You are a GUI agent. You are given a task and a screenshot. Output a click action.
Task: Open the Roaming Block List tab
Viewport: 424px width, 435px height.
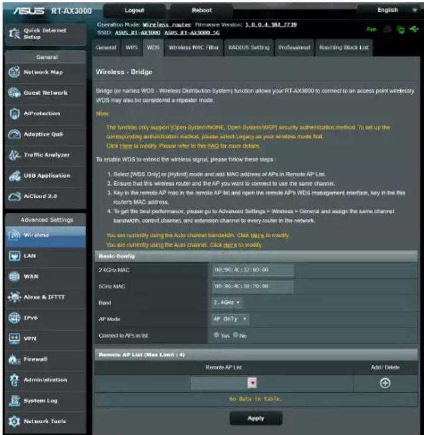tap(344, 47)
